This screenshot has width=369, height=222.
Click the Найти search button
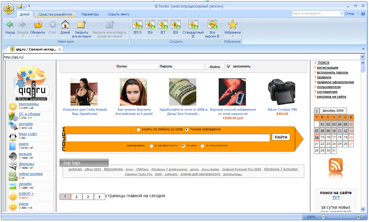point(281,137)
